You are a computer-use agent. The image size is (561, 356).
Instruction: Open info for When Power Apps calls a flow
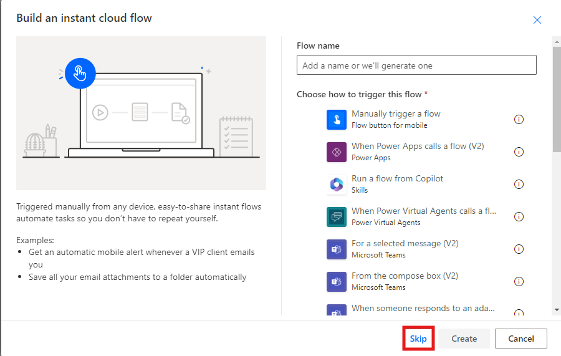pyautogui.click(x=519, y=152)
